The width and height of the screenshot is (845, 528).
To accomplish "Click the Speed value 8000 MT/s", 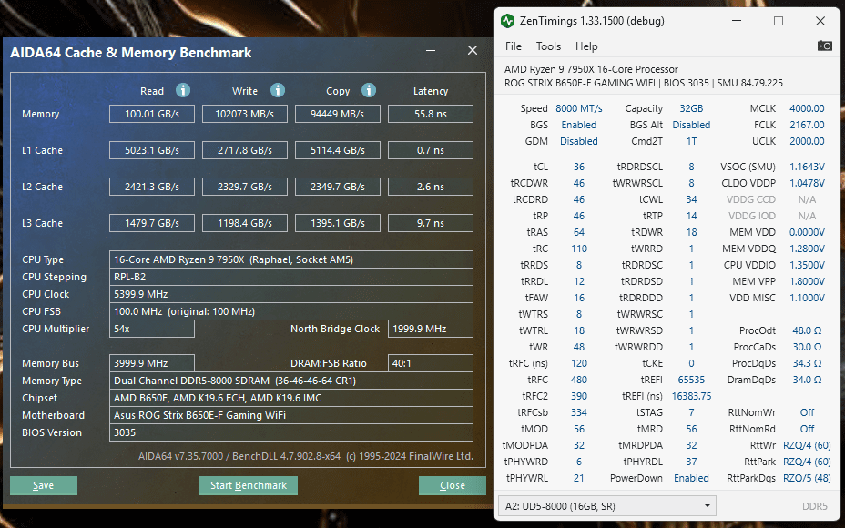I will point(579,108).
